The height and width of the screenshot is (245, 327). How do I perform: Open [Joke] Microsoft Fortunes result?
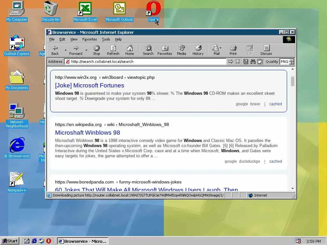click(89, 85)
